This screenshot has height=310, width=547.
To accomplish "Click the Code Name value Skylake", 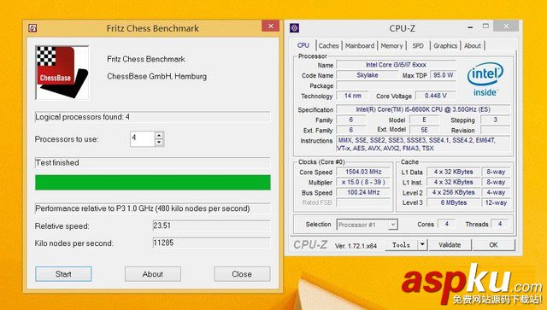I will click(x=367, y=75).
